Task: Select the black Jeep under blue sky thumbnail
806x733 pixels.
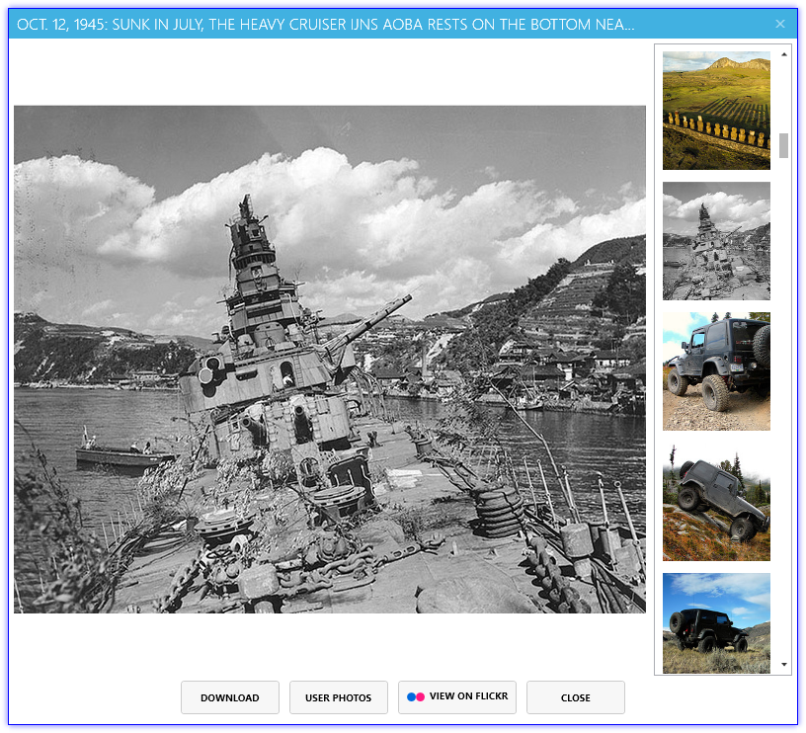Action: click(716, 623)
